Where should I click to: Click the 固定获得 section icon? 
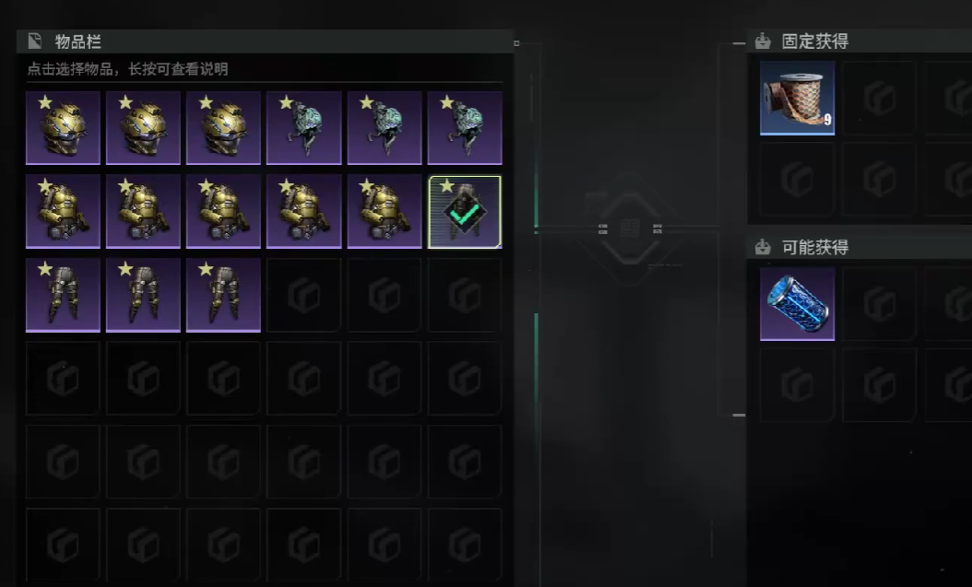[x=763, y=41]
